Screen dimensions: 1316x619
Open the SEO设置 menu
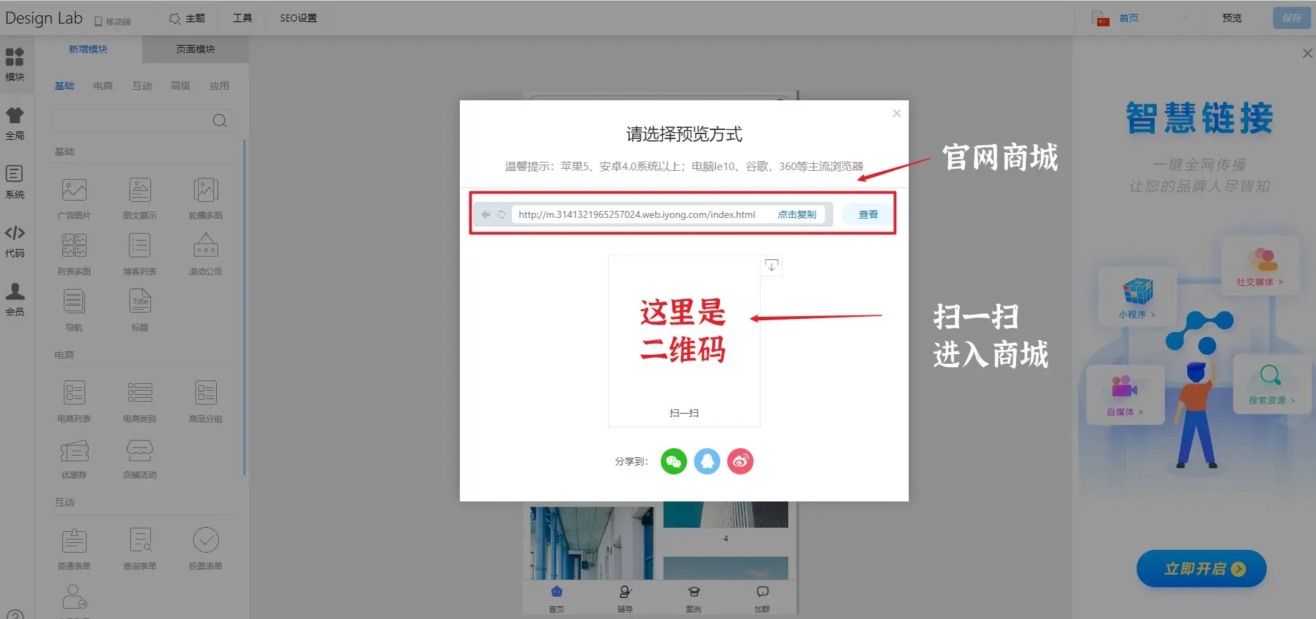tap(298, 18)
